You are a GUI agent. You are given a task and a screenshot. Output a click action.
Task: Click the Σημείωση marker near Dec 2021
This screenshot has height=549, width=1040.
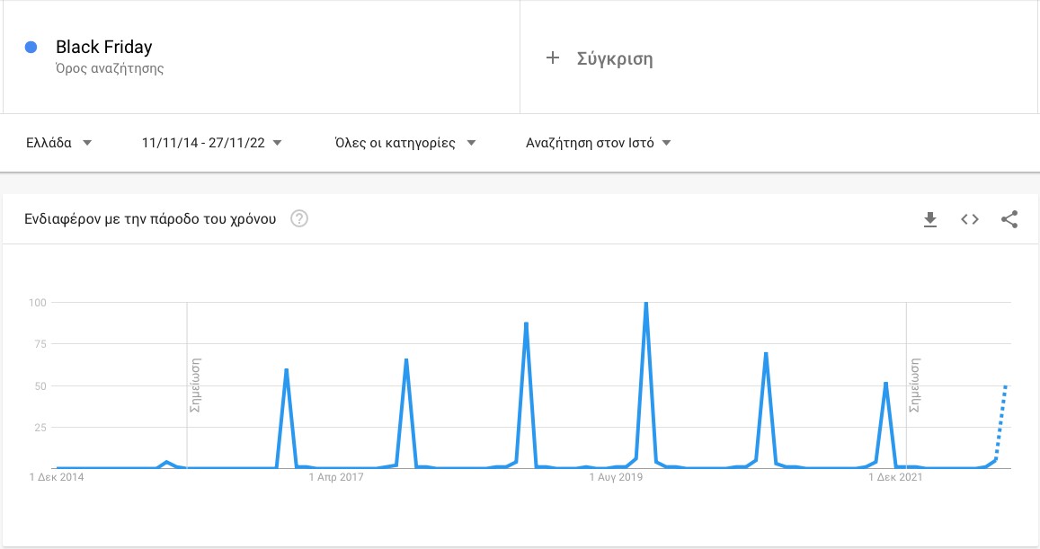914,385
